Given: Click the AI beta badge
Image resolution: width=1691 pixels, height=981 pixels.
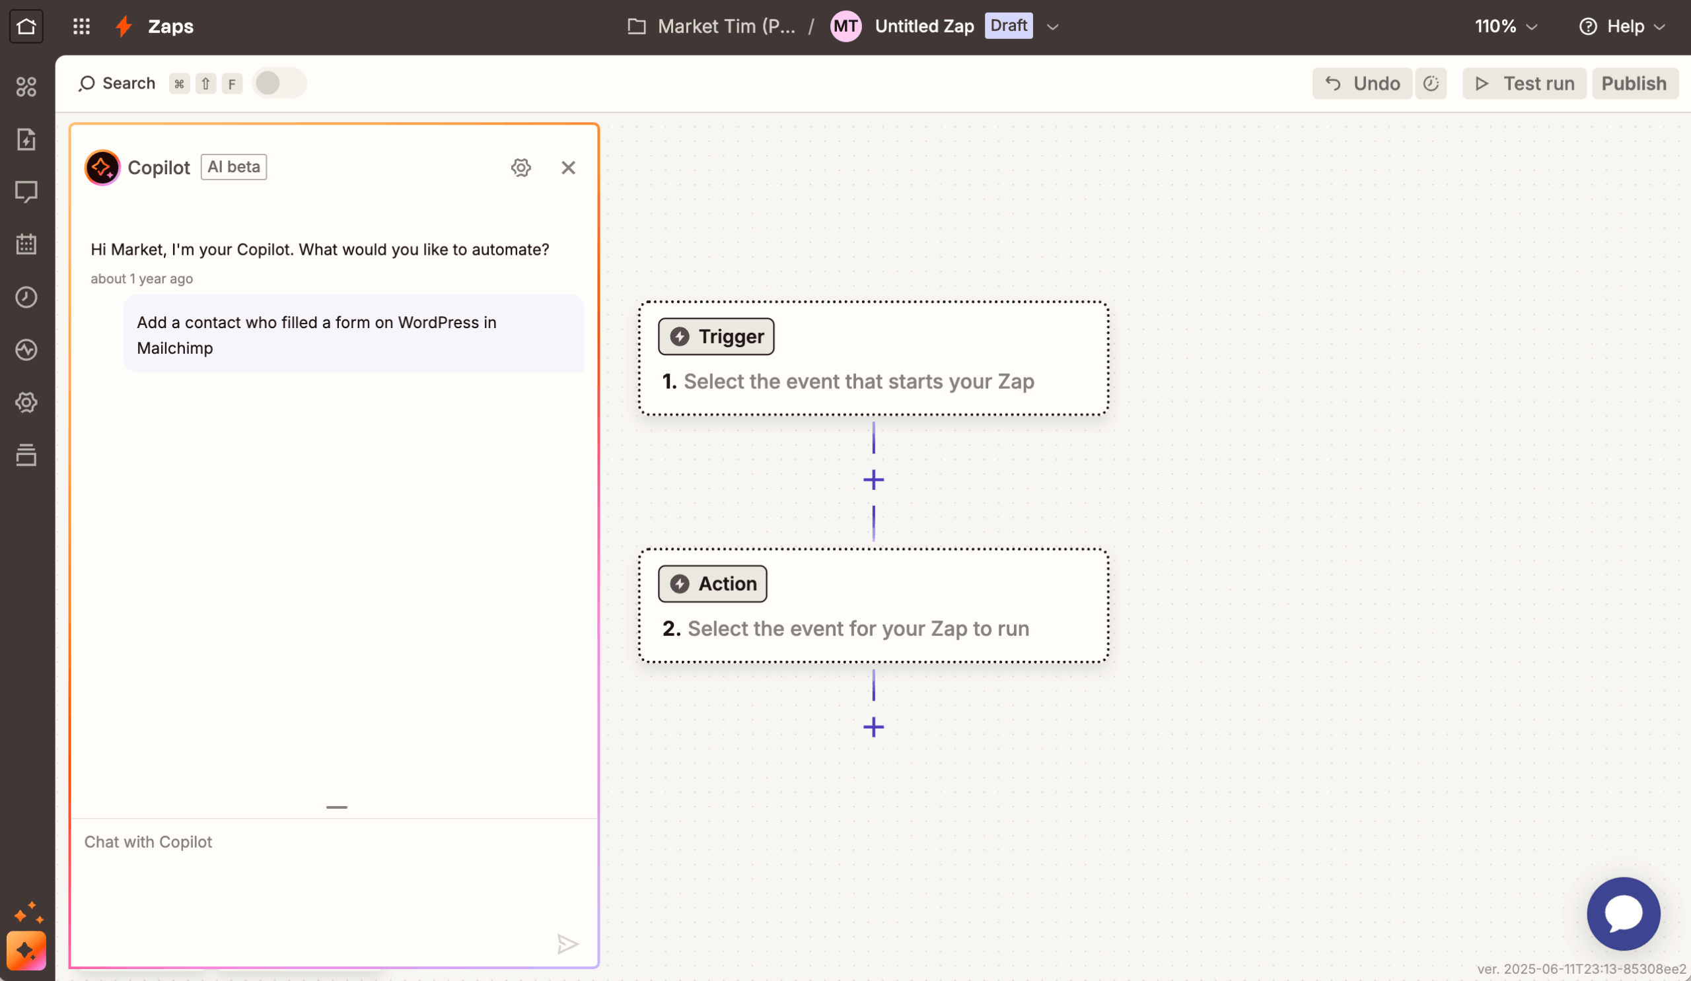Looking at the screenshot, I should pos(234,167).
